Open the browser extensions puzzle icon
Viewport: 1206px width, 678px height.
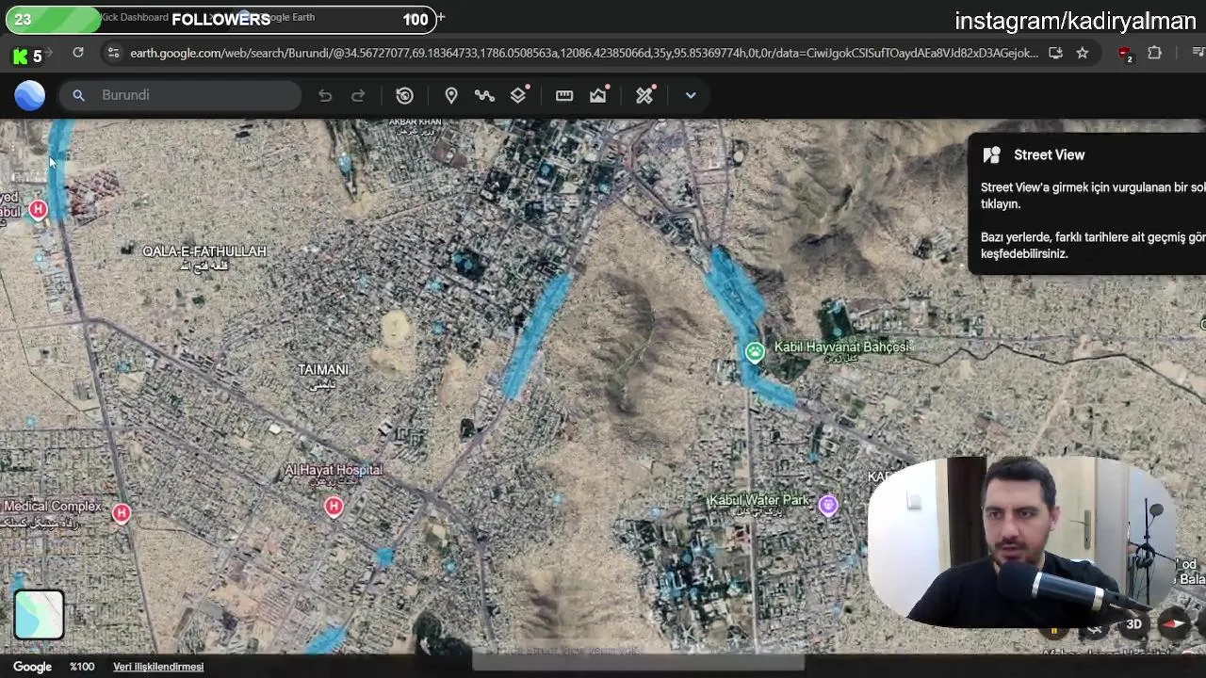[x=1155, y=54]
